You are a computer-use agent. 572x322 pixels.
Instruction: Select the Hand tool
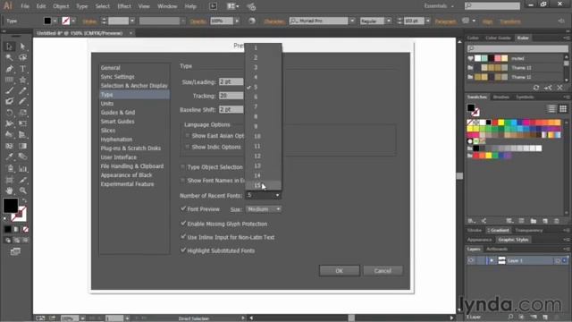click(x=10, y=191)
